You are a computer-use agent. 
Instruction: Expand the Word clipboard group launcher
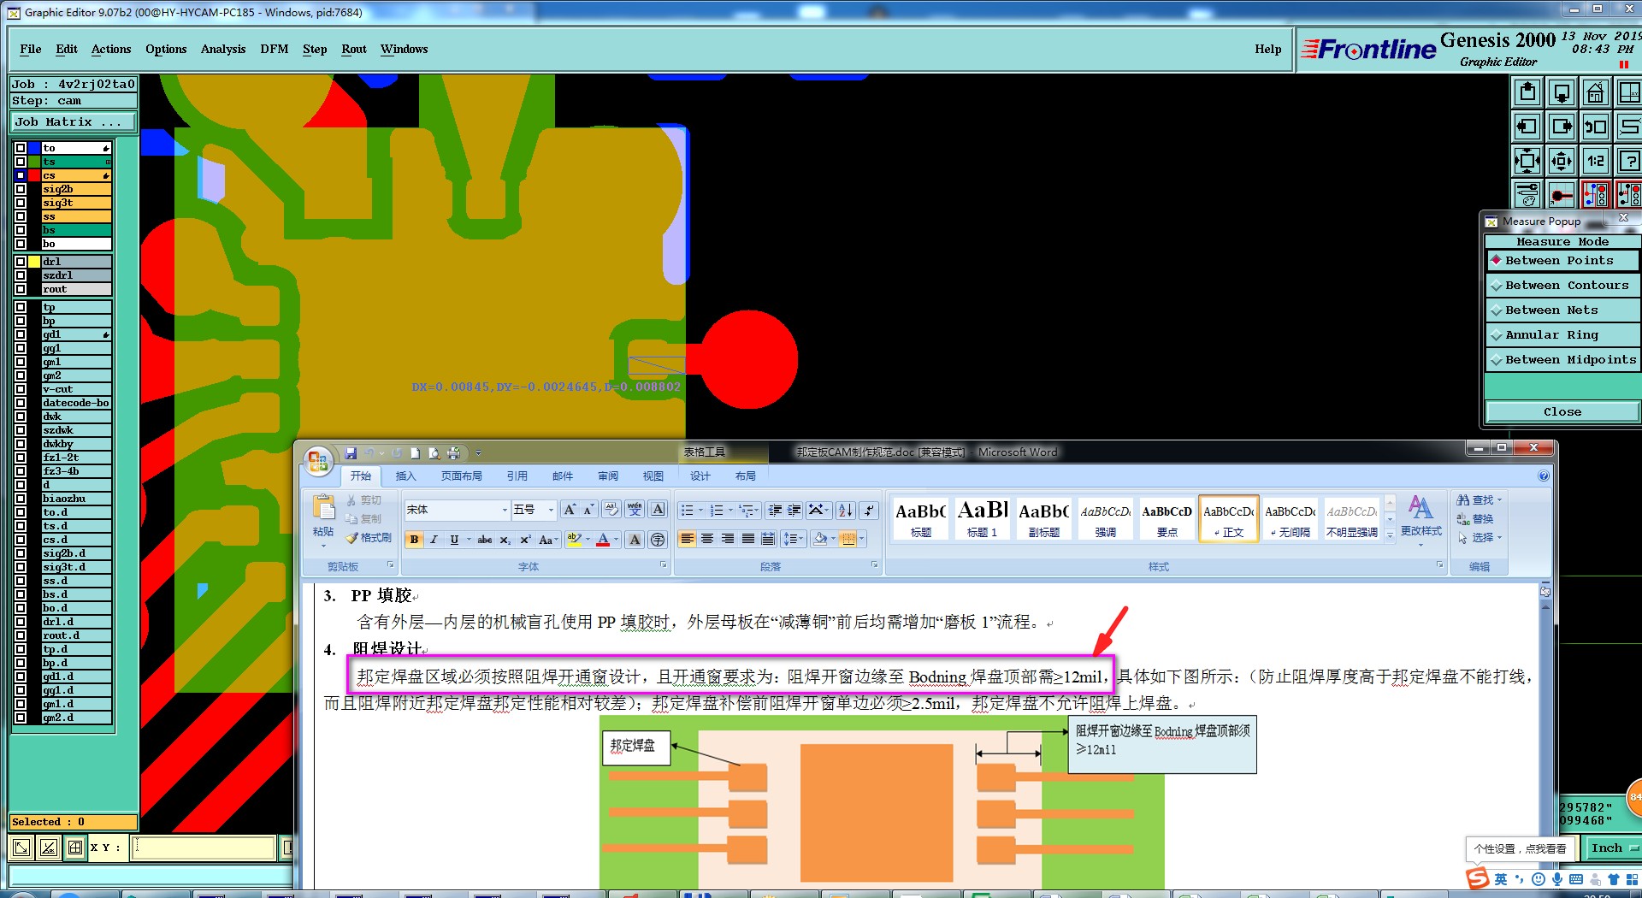click(391, 565)
